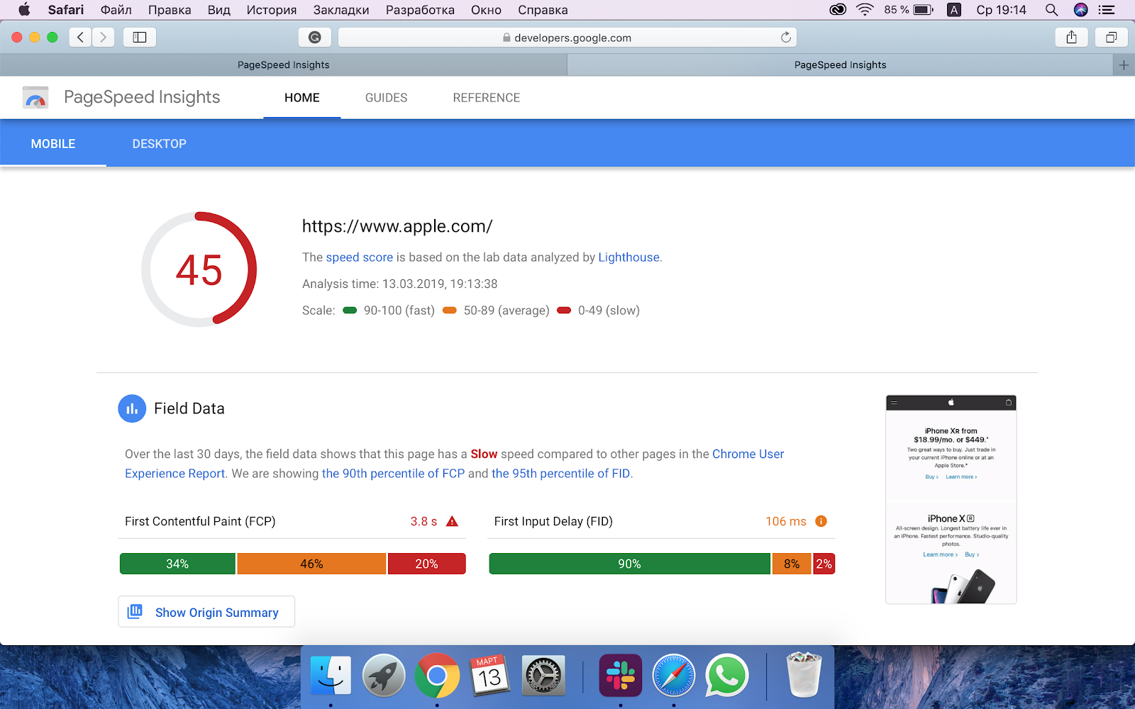Open the Safari menu
This screenshot has height=709, width=1135.
point(66,10)
